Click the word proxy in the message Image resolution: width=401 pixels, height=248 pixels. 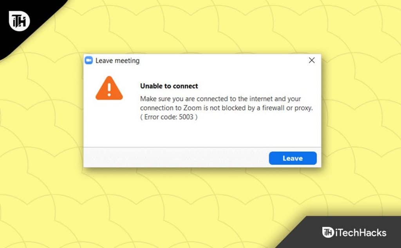(303, 108)
